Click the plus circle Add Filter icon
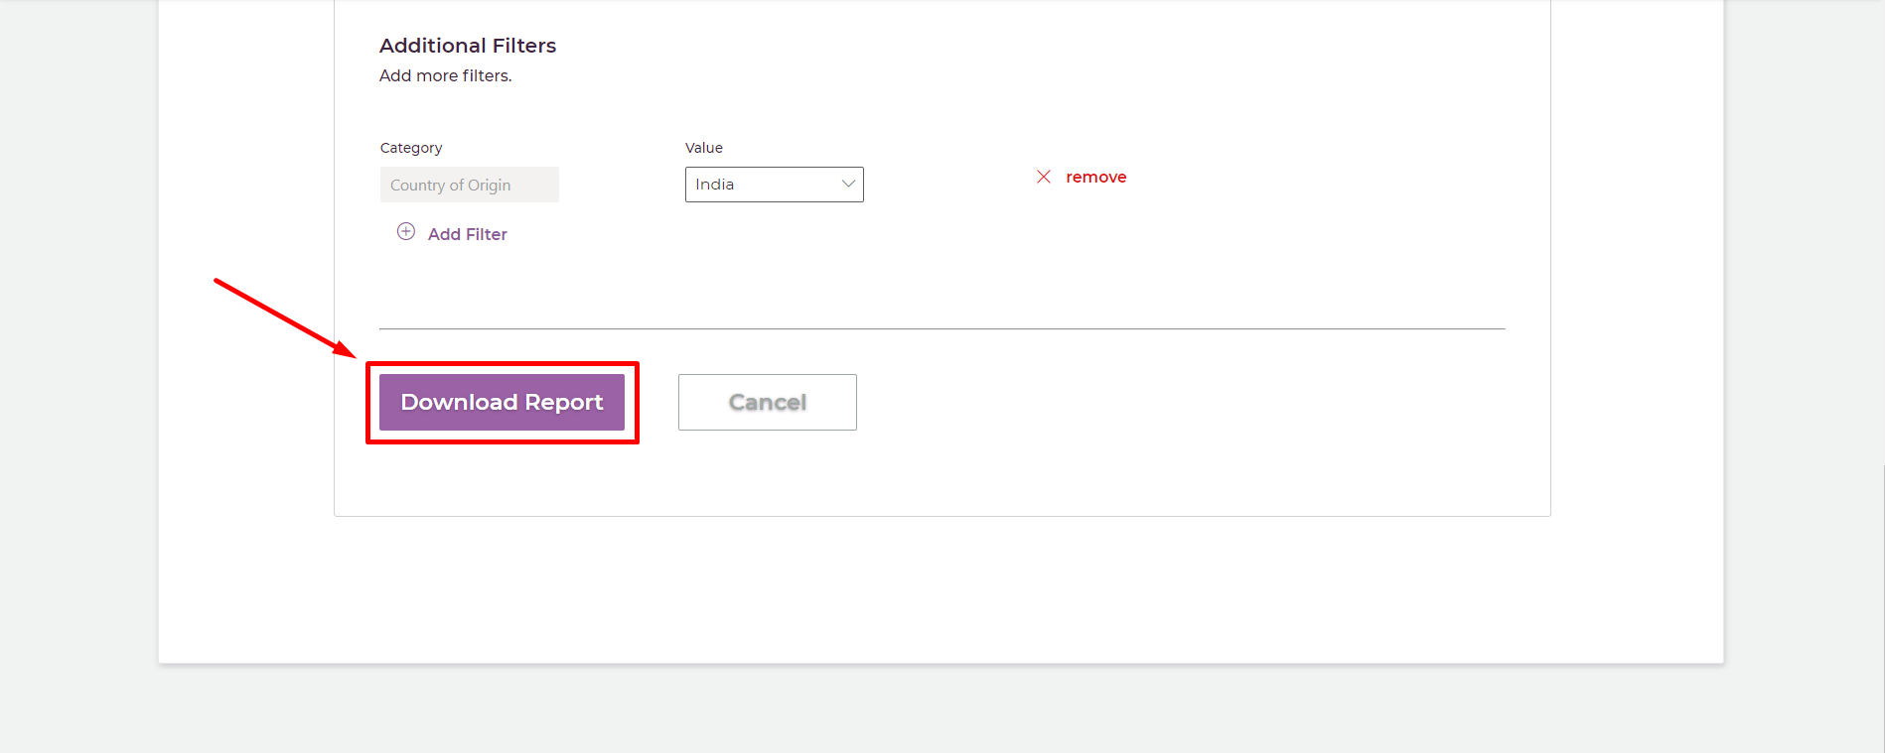 [x=406, y=232]
